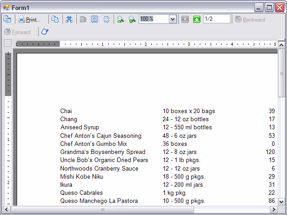Image resolution: width=287 pixels, height=215 pixels.
Task: Click the zoom out magnifier icon
Action: pos(120,19)
